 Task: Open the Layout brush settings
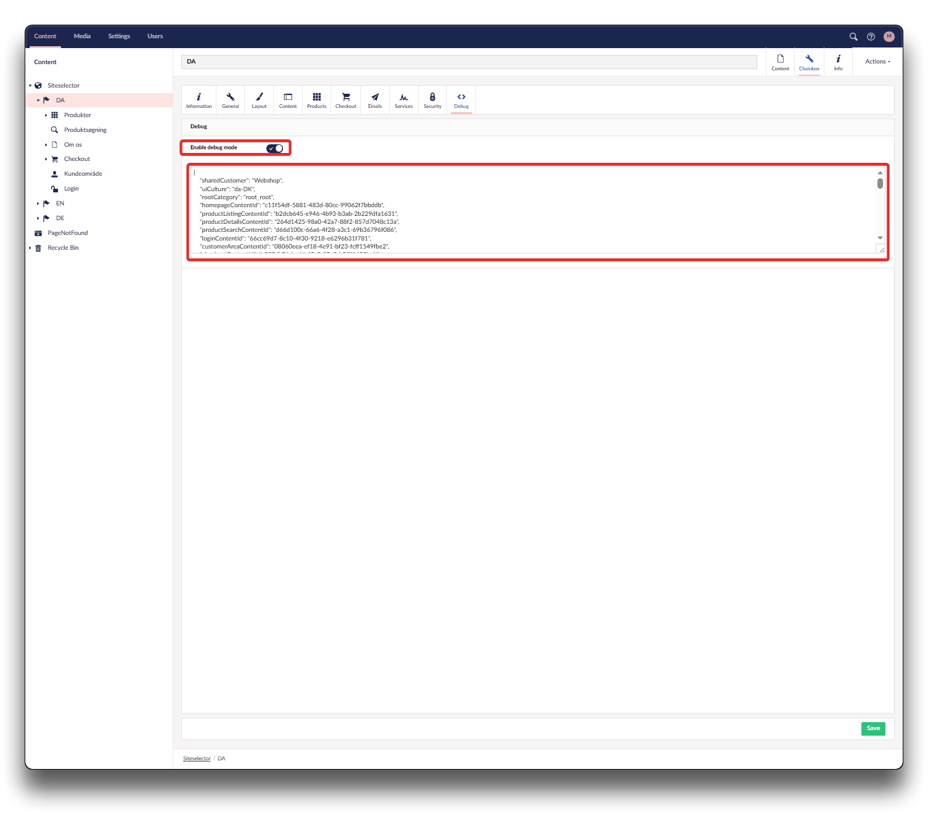tap(259, 100)
